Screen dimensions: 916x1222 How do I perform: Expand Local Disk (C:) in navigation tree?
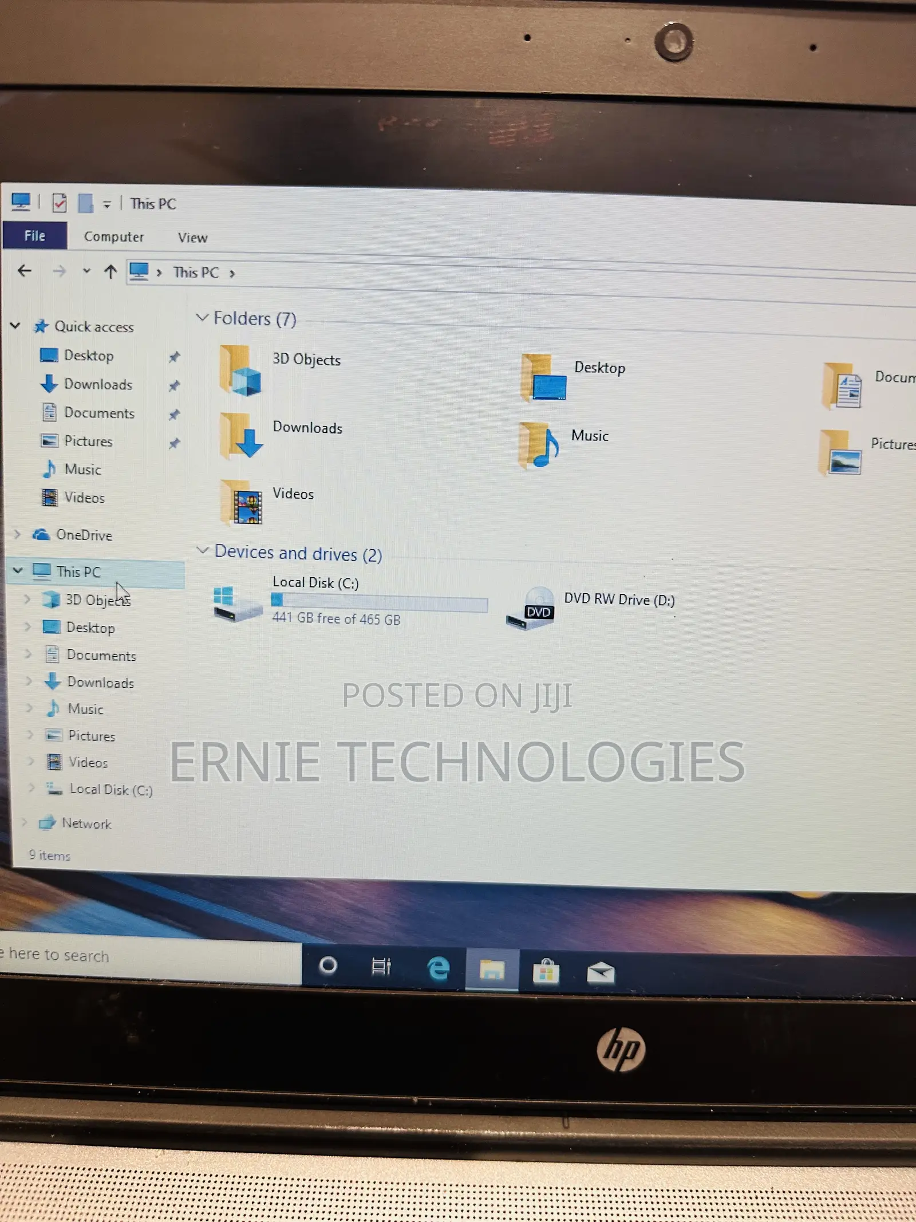31,788
